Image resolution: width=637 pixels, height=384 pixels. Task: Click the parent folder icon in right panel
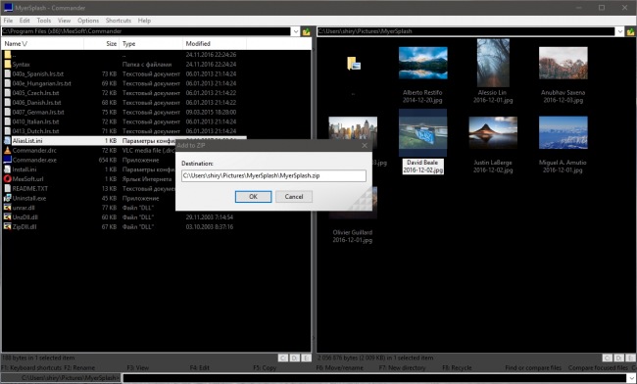[354, 64]
